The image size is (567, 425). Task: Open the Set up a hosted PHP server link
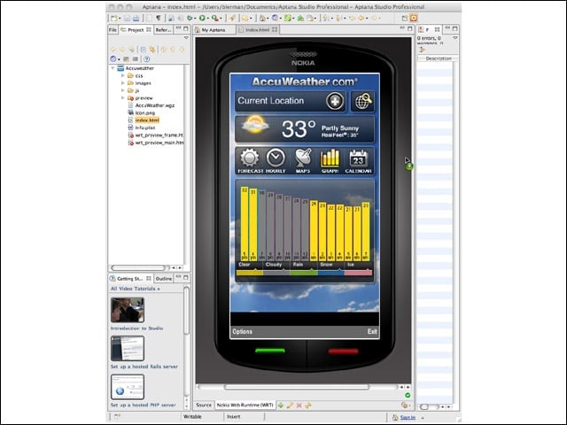[x=144, y=406]
